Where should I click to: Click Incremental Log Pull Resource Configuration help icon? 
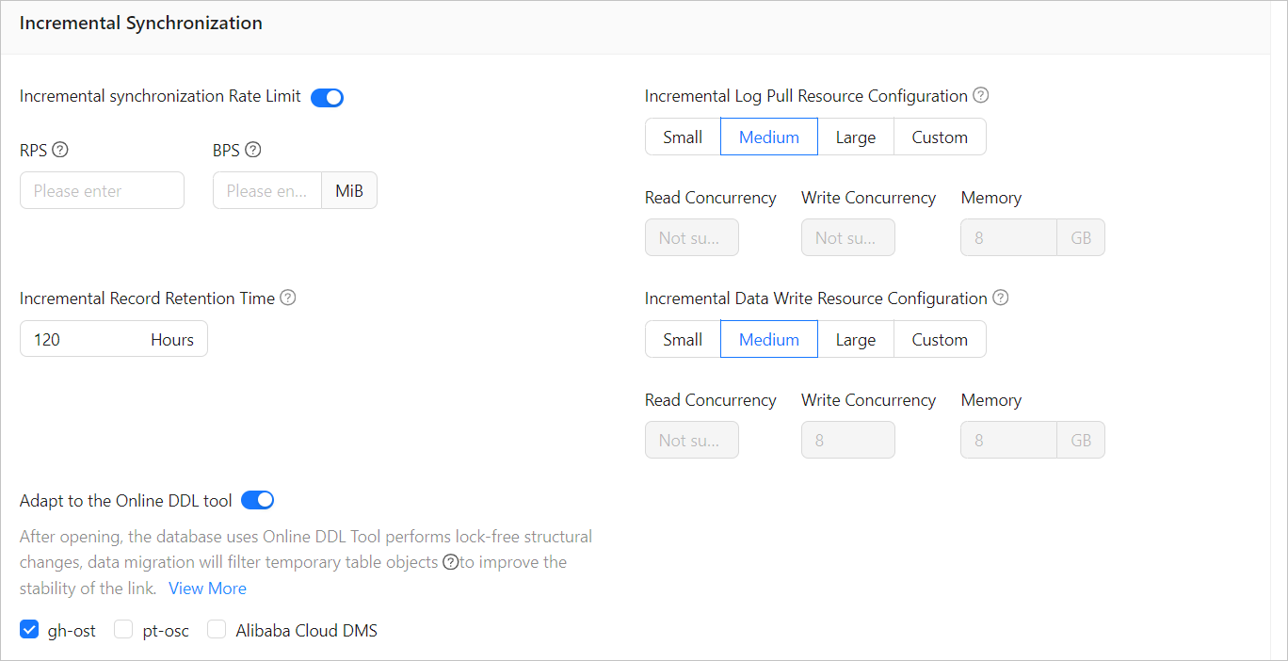pos(981,95)
